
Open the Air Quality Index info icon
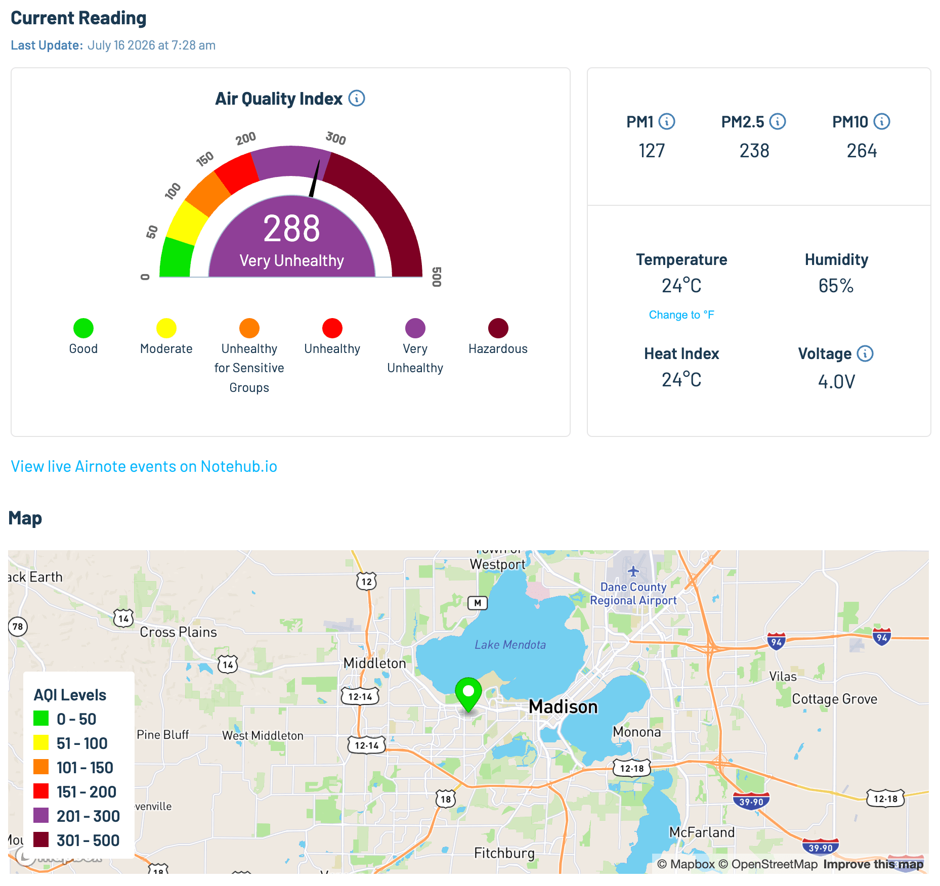click(x=357, y=98)
